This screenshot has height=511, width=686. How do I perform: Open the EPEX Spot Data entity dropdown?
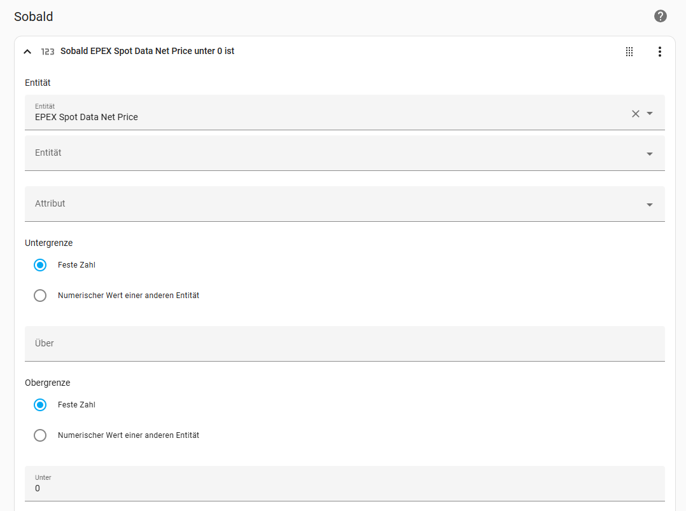[x=650, y=114]
